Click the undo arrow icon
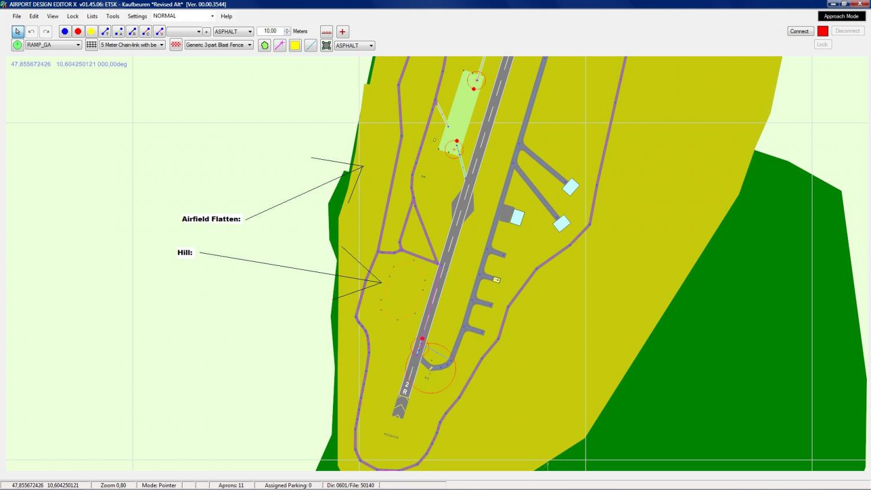Image resolution: width=871 pixels, height=490 pixels. click(x=32, y=32)
